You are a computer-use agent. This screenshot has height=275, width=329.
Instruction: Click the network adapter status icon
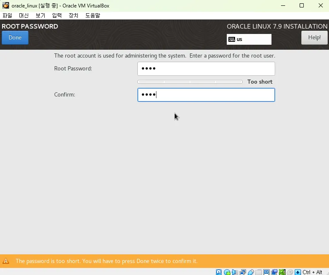click(x=243, y=272)
